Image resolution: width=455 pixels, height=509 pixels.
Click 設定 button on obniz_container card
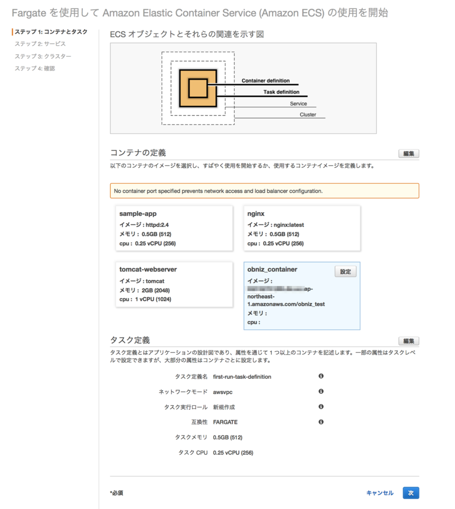(345, 272)
